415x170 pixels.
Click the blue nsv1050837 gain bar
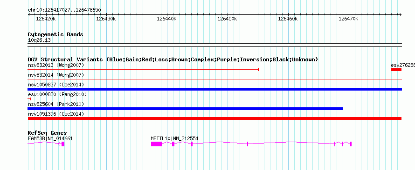pos(214,89)
